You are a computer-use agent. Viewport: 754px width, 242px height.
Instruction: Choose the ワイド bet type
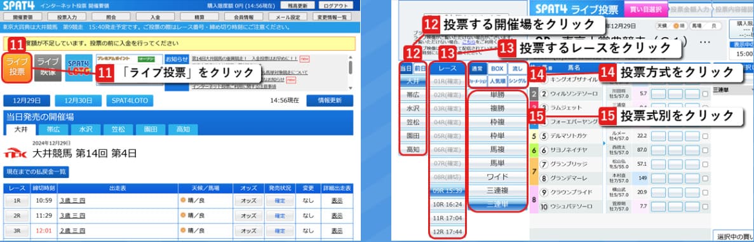(498, 177)
